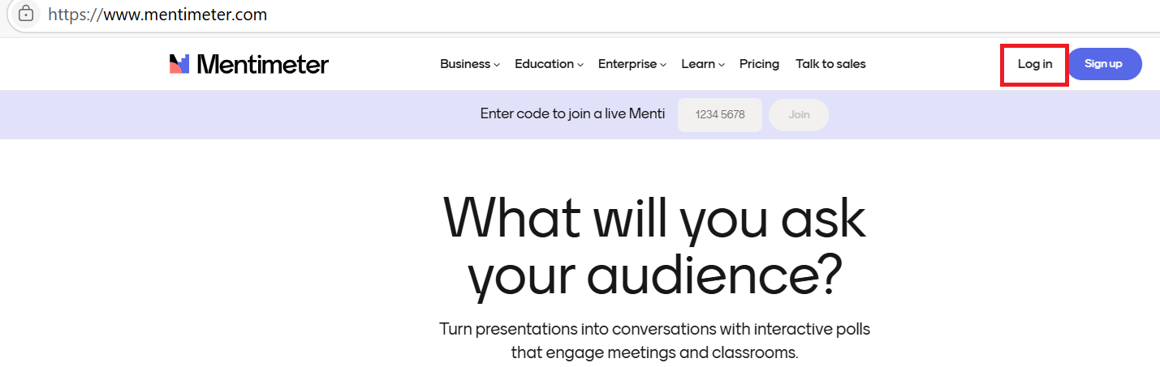The height and width of the screenshot is (367, 1160).
Task: Click the chevron arrow next to Education
Action: [x=580, y=65]
